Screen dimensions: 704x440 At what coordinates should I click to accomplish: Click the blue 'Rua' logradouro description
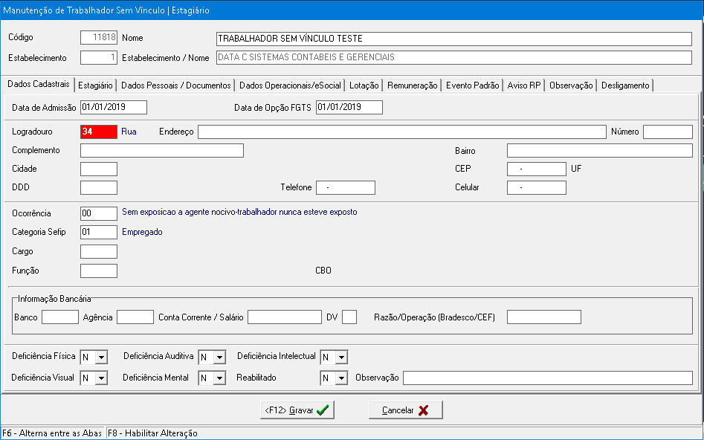(x=129, y=132)
